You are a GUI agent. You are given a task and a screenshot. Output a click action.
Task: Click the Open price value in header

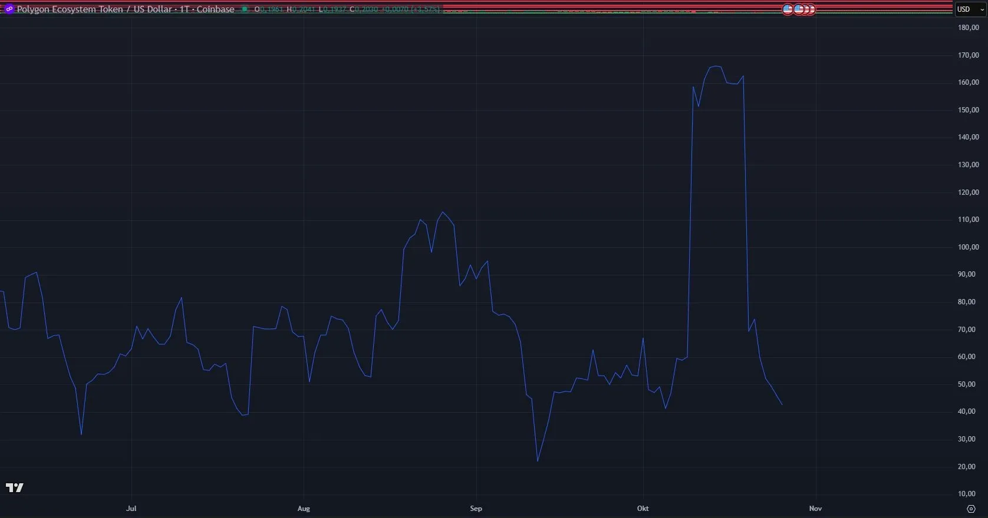271,9
